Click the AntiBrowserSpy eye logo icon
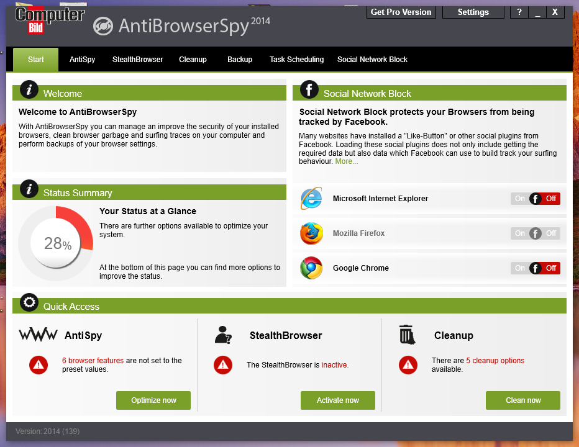Viewport: 579px width, 447px height. tap(103, 27)
